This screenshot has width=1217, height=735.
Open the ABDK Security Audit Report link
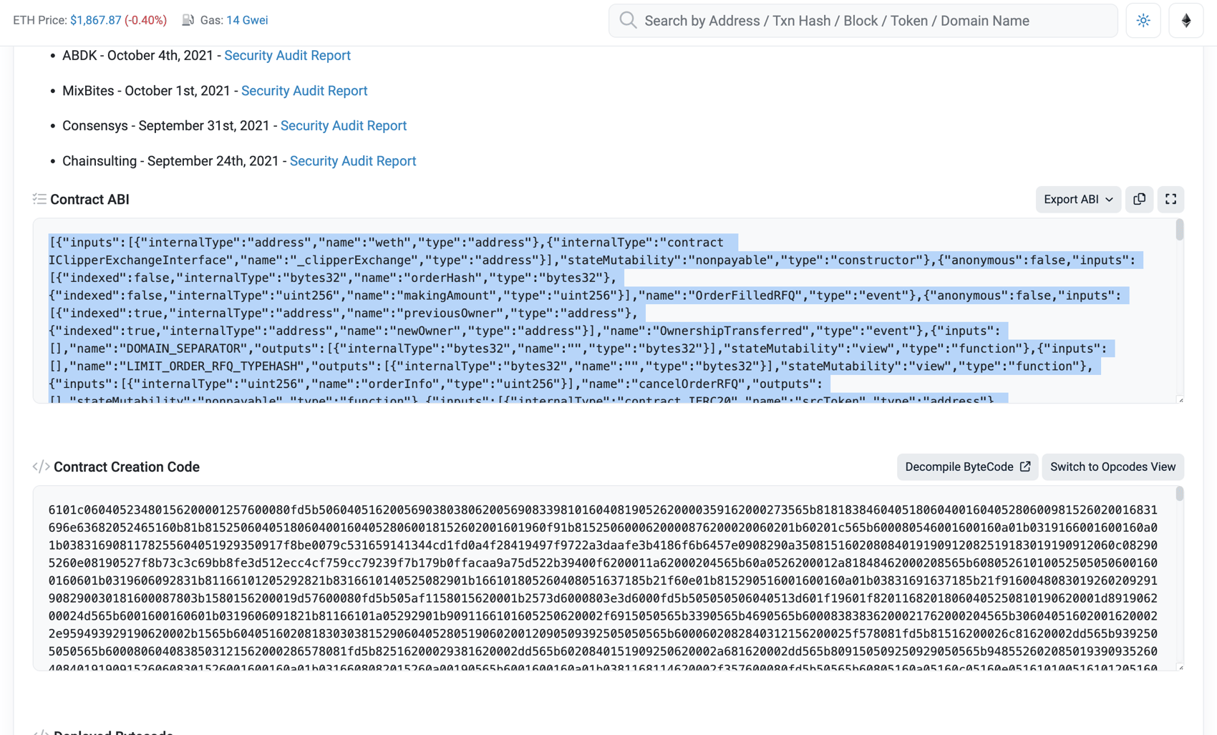point(287,55)
